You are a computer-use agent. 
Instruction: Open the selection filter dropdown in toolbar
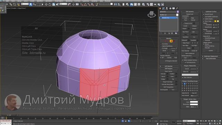click(x=25, y=4)
